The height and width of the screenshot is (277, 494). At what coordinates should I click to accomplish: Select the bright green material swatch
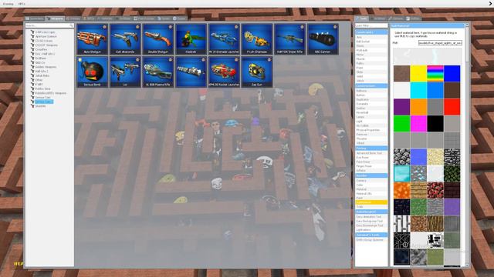pyautogui.click(x=401, y=123)
